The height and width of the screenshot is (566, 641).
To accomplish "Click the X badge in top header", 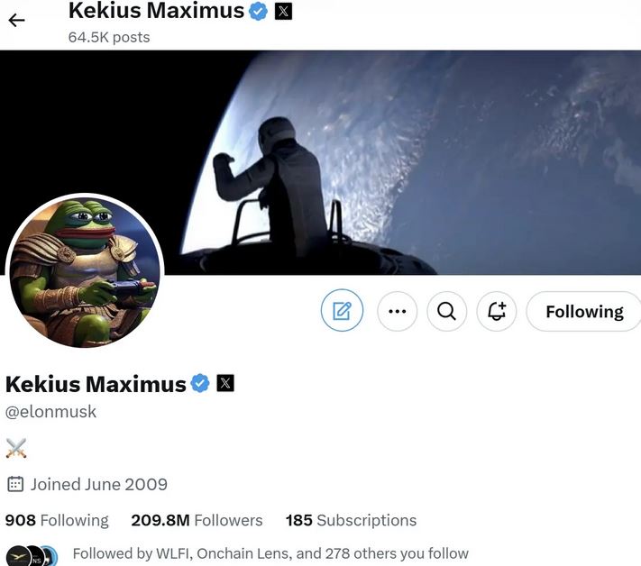I will click(x=283, y=11).
